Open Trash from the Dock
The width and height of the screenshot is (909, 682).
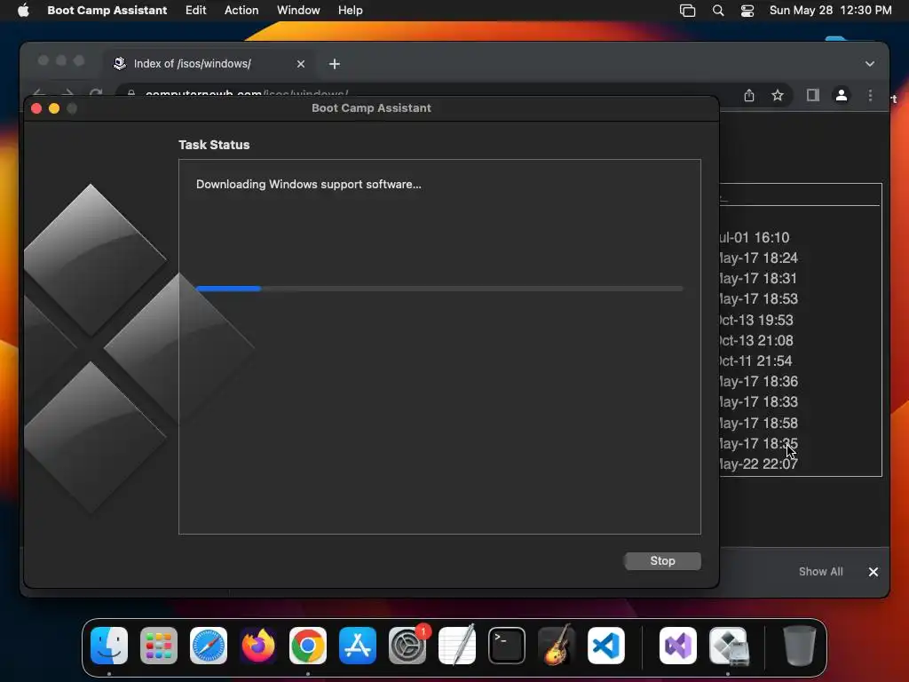(x=799, y=646)
